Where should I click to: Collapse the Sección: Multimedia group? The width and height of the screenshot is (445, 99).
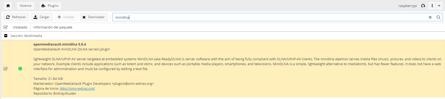[6, 36]
